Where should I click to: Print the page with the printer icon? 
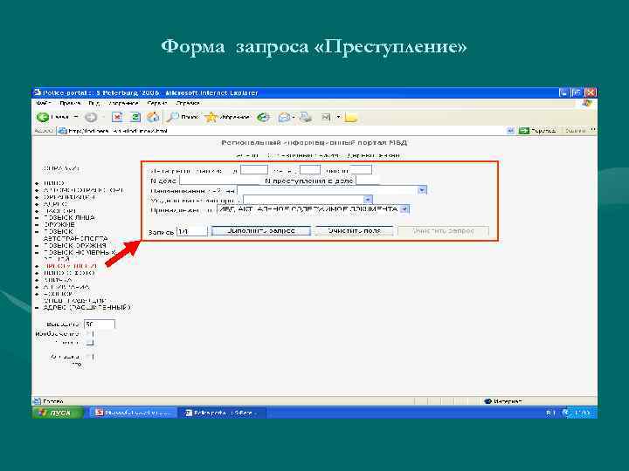[x=306, y=117]
